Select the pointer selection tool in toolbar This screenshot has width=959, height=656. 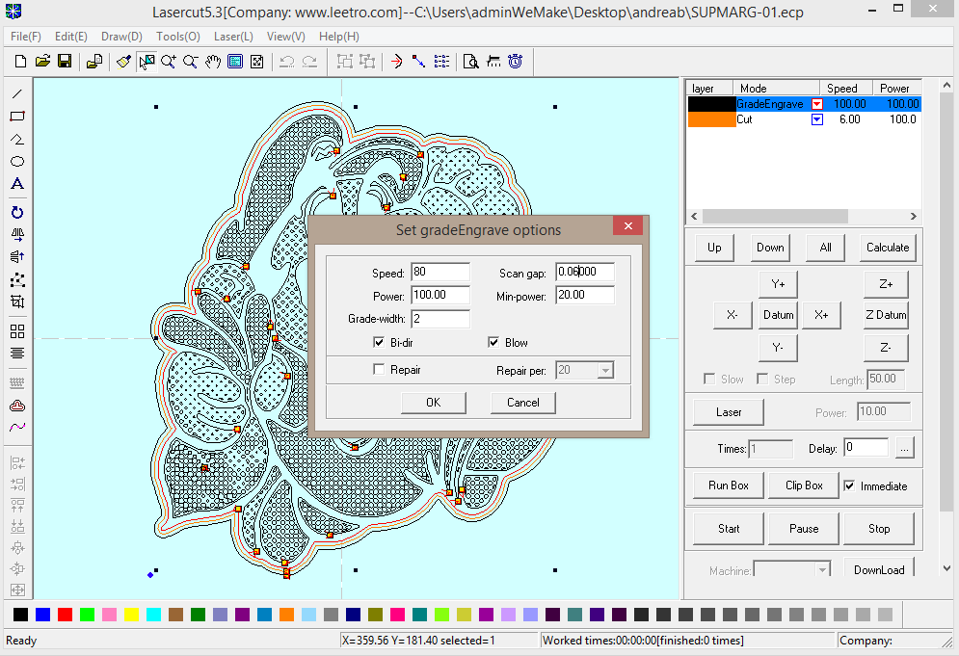pos(147,61)
